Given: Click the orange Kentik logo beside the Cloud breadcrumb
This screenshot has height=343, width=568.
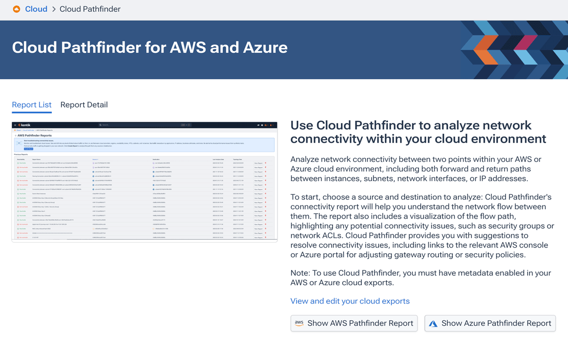Looking at the screenshot, I should point(15,9).
